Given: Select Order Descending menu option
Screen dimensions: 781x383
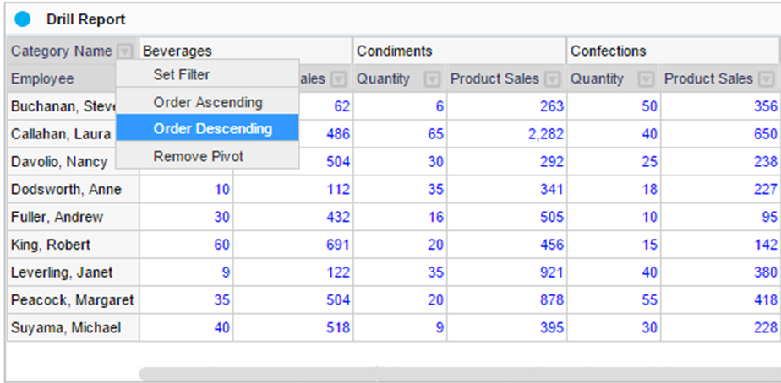Looking at the screenshot, I should 212,129.
